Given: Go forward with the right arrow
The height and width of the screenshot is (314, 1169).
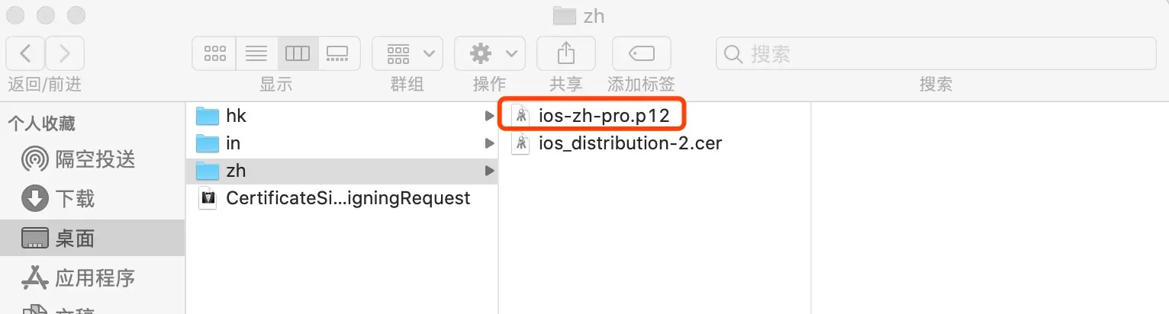Looking at the screenshot, I should (x=65, y=53).
